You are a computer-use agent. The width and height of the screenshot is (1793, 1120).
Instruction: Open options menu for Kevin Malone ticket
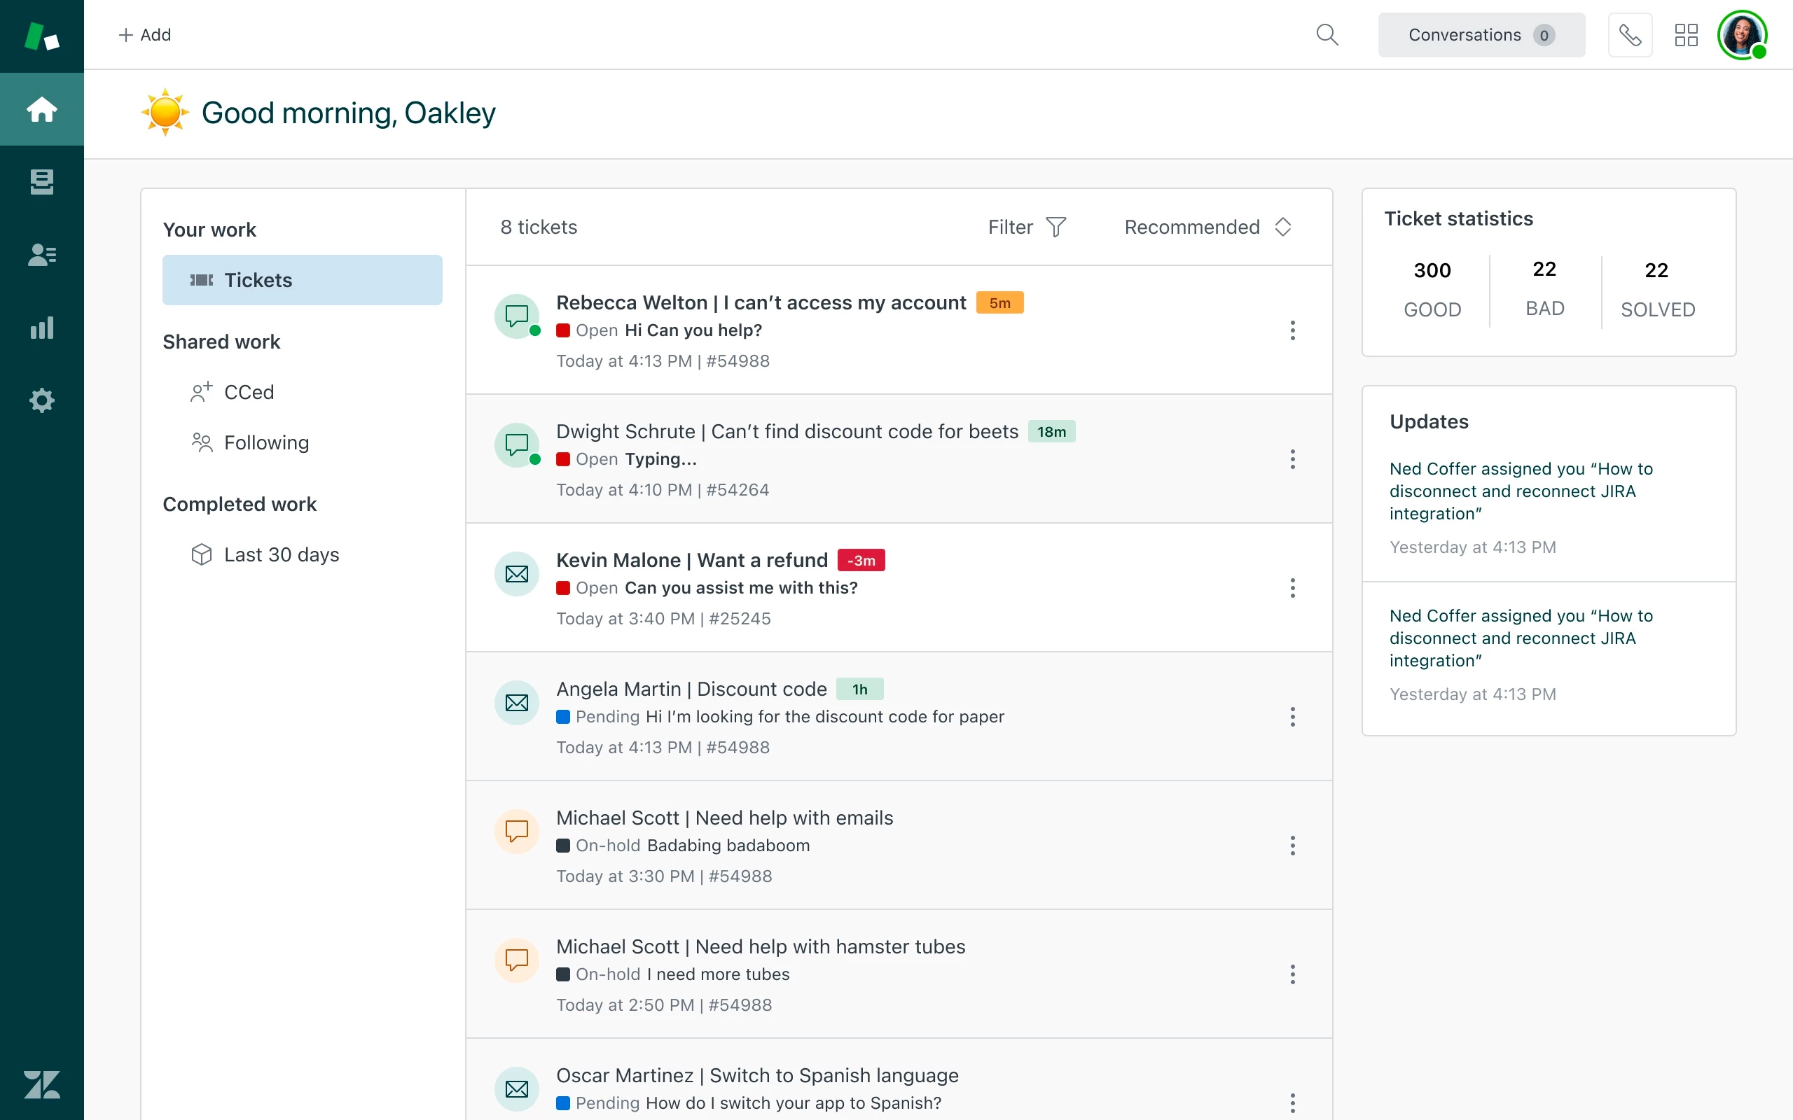pos(1292,588)
